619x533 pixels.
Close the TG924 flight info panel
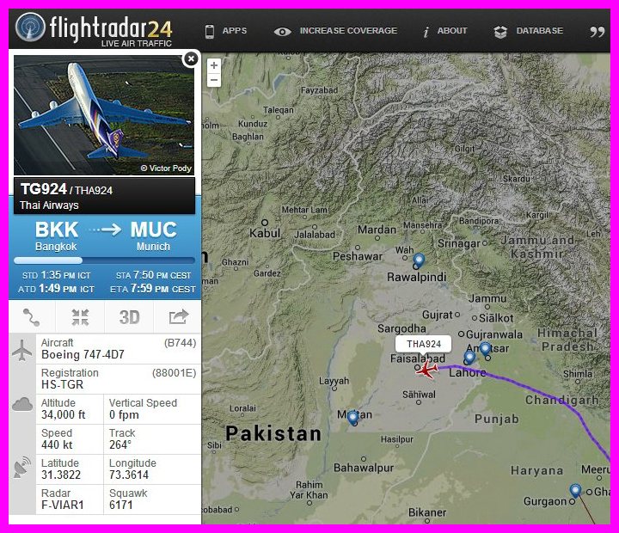click(191, 59)
